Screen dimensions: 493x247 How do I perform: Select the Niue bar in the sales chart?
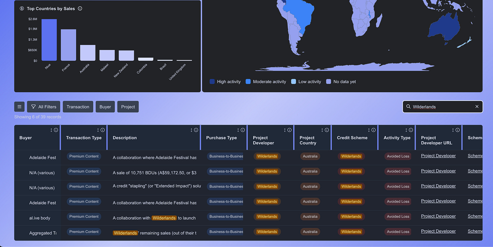point(49,40)
